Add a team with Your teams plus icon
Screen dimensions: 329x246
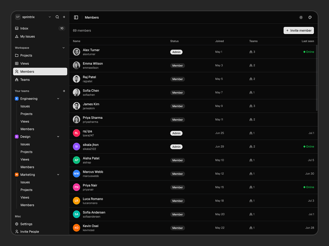click(x=64, y=91)
